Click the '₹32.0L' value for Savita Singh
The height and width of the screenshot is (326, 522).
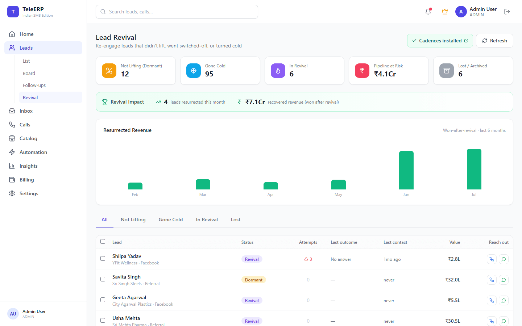point(453,280)
